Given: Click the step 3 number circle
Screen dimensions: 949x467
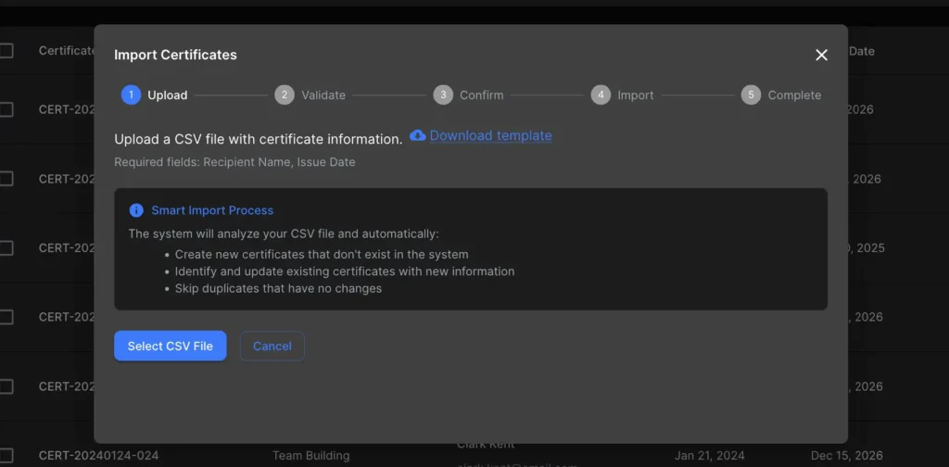Looking at the screenshot, I should (443, 95).
